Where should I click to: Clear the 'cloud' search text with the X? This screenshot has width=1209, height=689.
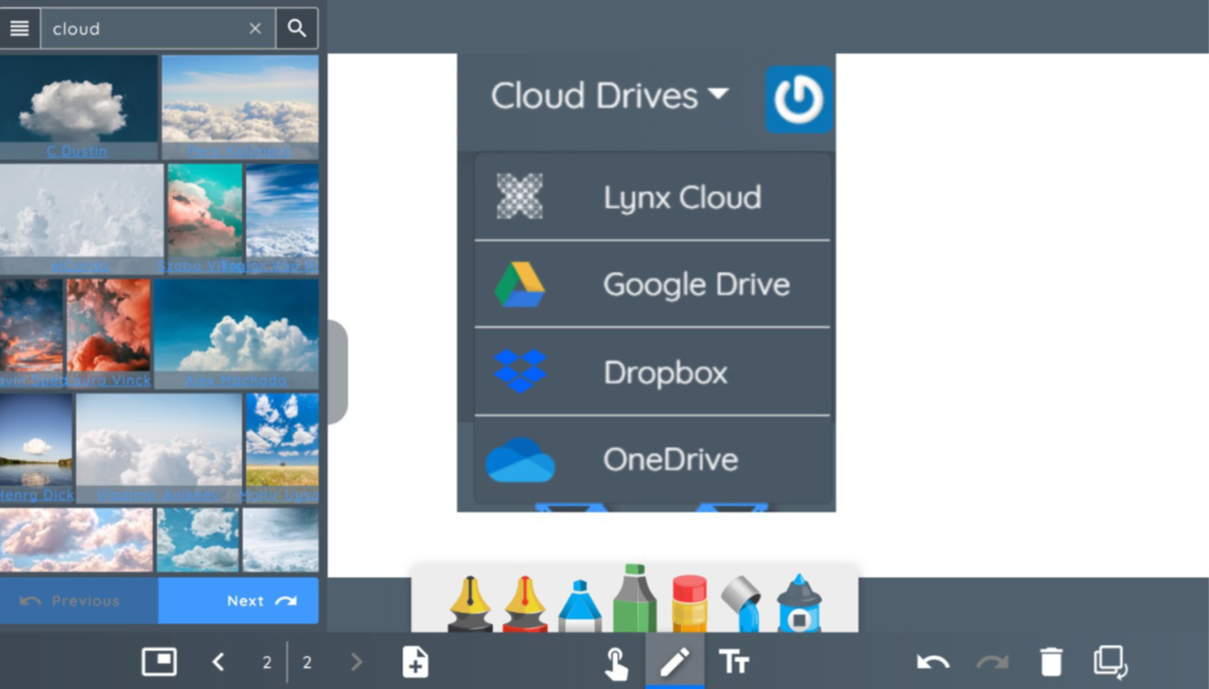tap(255, 29)
